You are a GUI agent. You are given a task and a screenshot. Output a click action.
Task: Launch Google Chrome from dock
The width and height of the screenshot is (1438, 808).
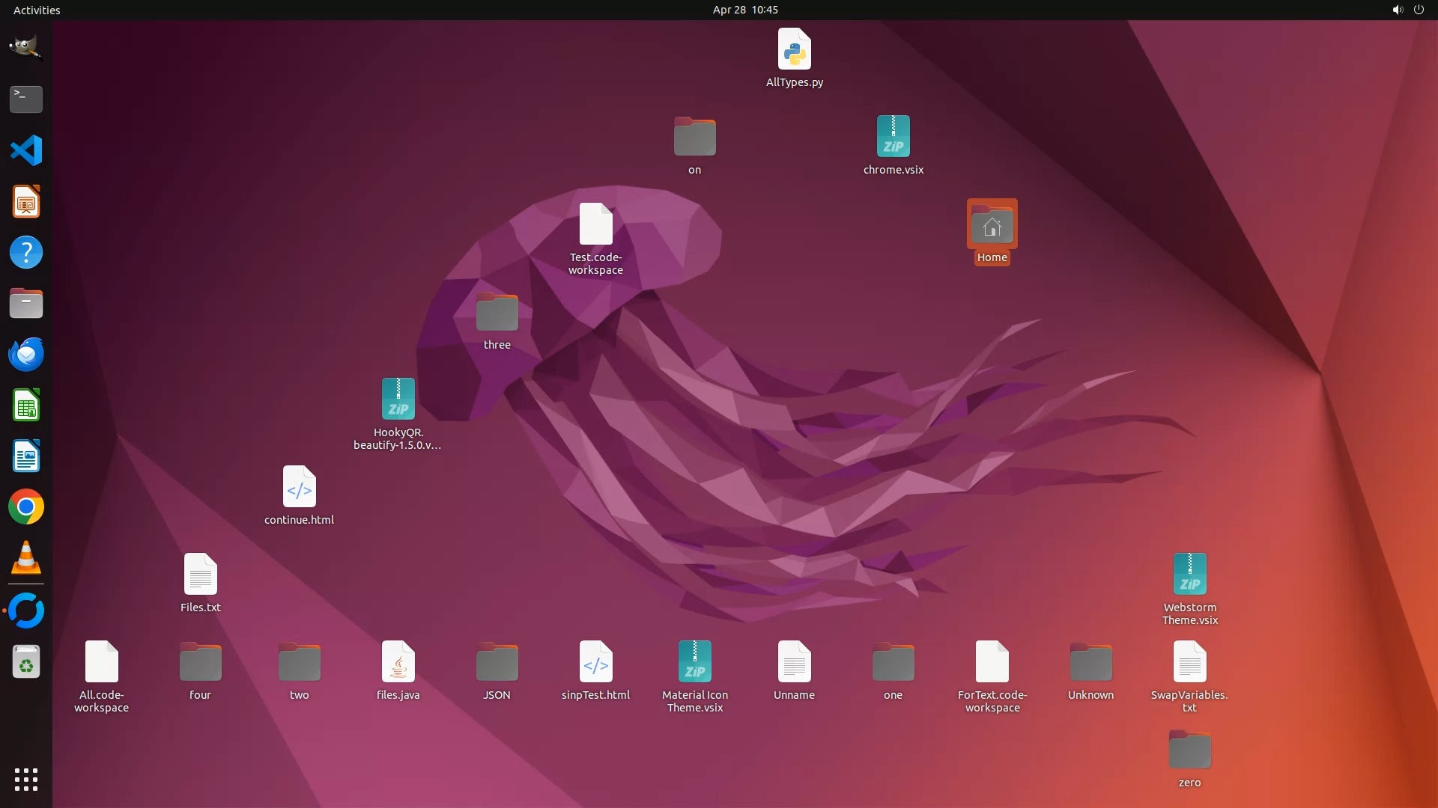point(26,507)
